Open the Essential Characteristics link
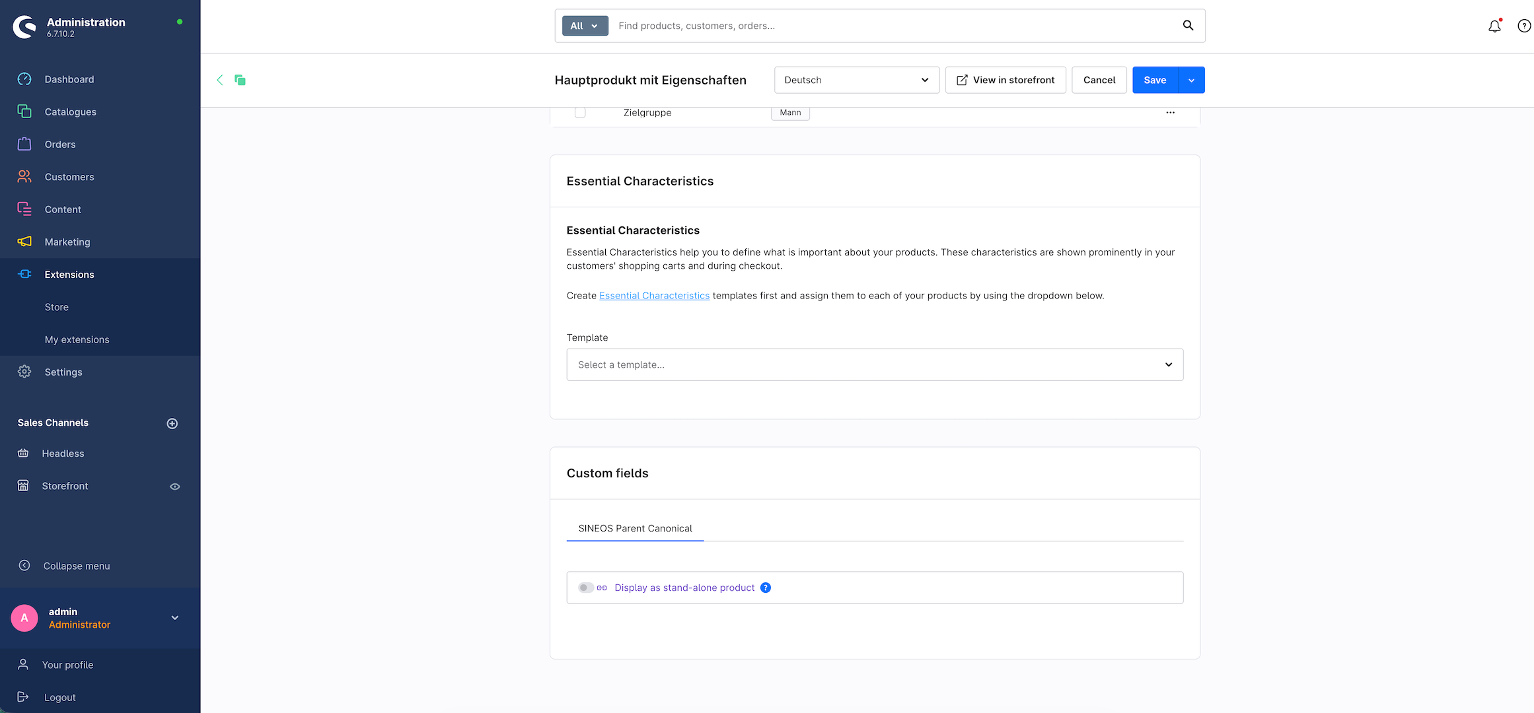Screen dimensions: 1534x713 pyautogui.click(x=654, y=296)
